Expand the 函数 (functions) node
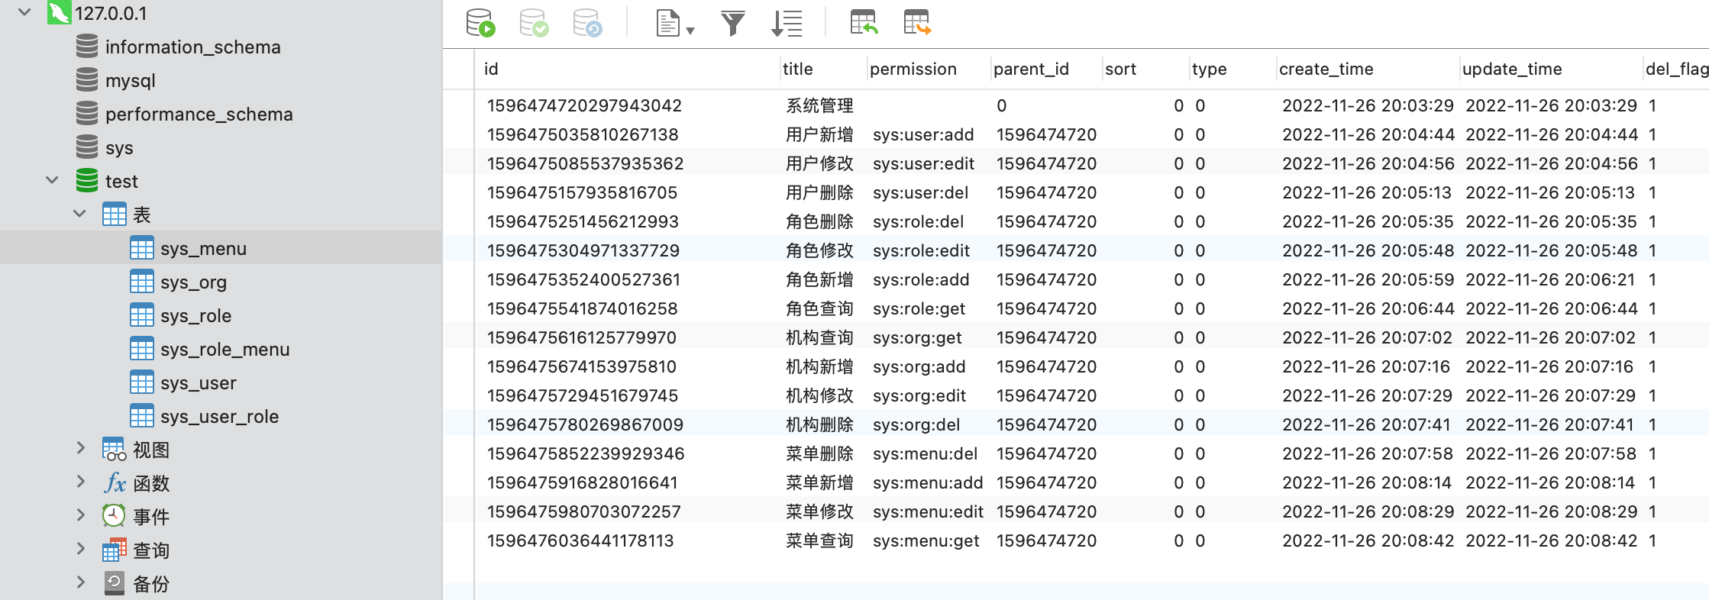1709x600 pixels. click(x=80, y=482)
